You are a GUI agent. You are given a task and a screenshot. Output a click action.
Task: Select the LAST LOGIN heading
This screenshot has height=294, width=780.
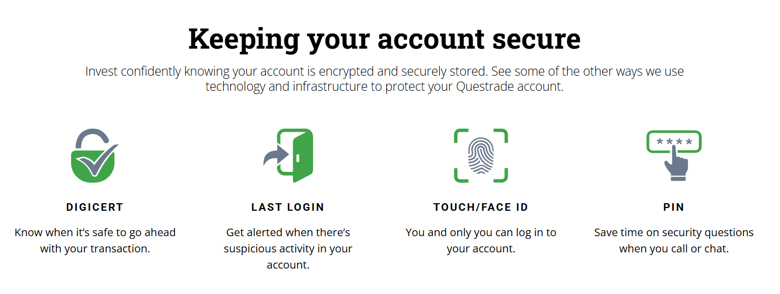(x=288, y=207)
